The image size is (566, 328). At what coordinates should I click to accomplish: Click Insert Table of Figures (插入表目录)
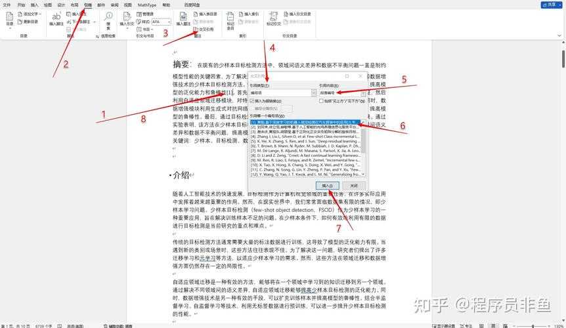206,14
